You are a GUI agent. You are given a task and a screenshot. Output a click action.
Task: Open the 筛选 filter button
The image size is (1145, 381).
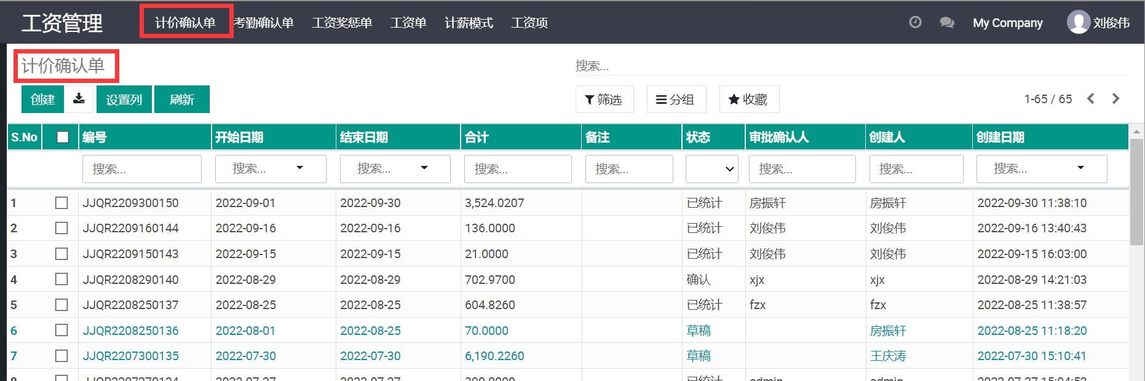604,100
